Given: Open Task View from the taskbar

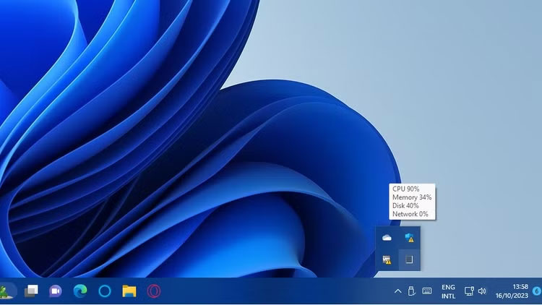Looking at the screenshot, I should click(x=31, y=291).
